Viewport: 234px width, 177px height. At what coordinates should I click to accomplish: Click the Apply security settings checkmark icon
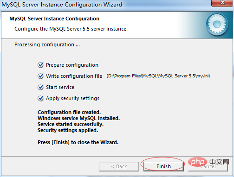pyautogui.click(x=40, y=98)
